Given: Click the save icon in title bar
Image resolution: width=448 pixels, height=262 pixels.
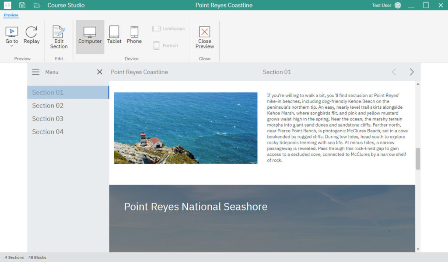Looking at the screenshot, I should click(x=22, y=5).
